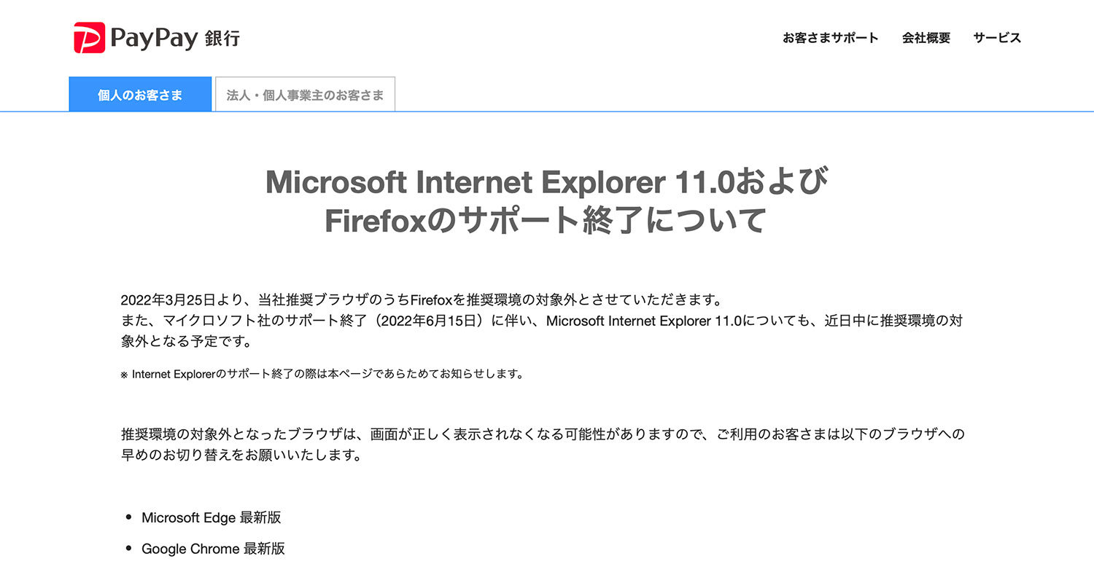Click the Google Chrome 最新版 list item

[213, 549]
